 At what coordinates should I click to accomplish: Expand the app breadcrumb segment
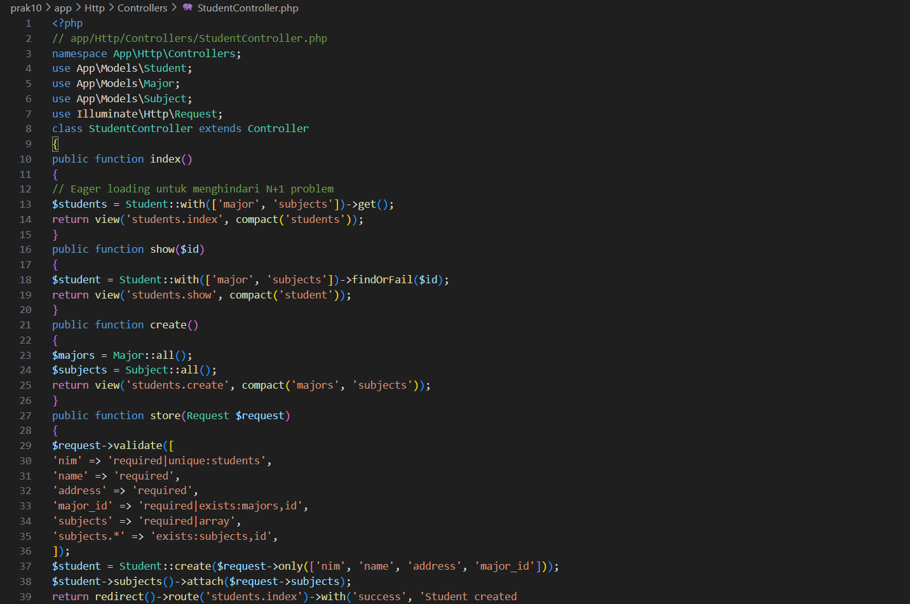[x=63, y=8]
